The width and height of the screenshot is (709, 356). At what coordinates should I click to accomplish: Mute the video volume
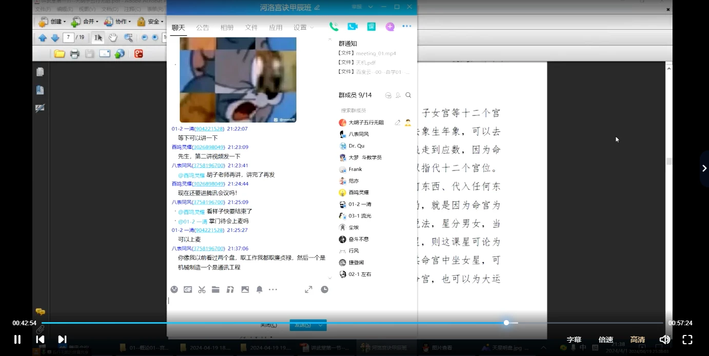click(x=664, y=340)
